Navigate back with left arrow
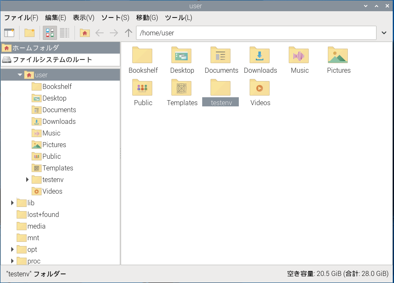394x283 pixels. click(99, 33)
